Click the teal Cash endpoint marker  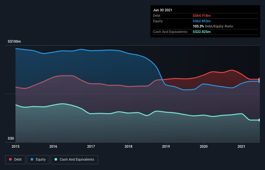tap(260, 120)
